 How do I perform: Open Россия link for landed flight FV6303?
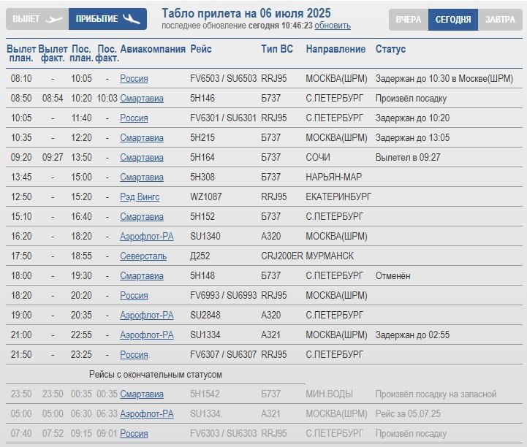(134, 434)
